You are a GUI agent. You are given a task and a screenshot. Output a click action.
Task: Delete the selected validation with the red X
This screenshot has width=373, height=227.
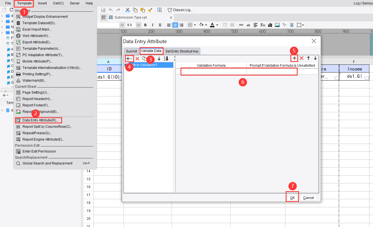click(x=138, y=59)
